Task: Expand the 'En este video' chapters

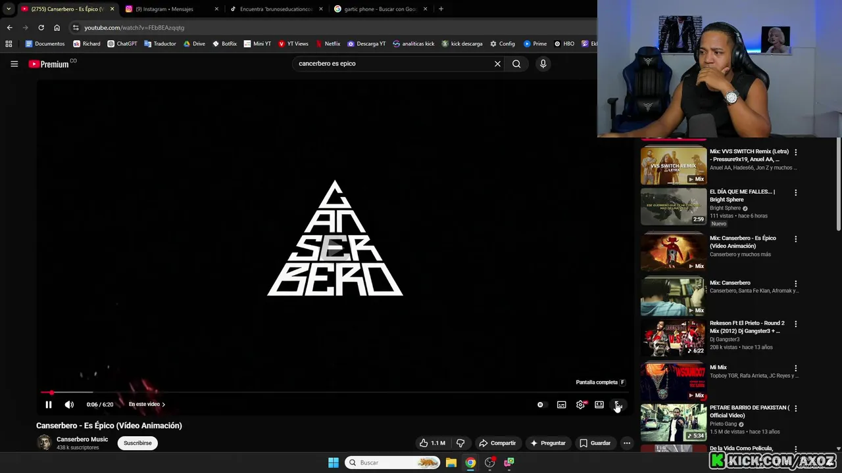Action: click(147, 404)
